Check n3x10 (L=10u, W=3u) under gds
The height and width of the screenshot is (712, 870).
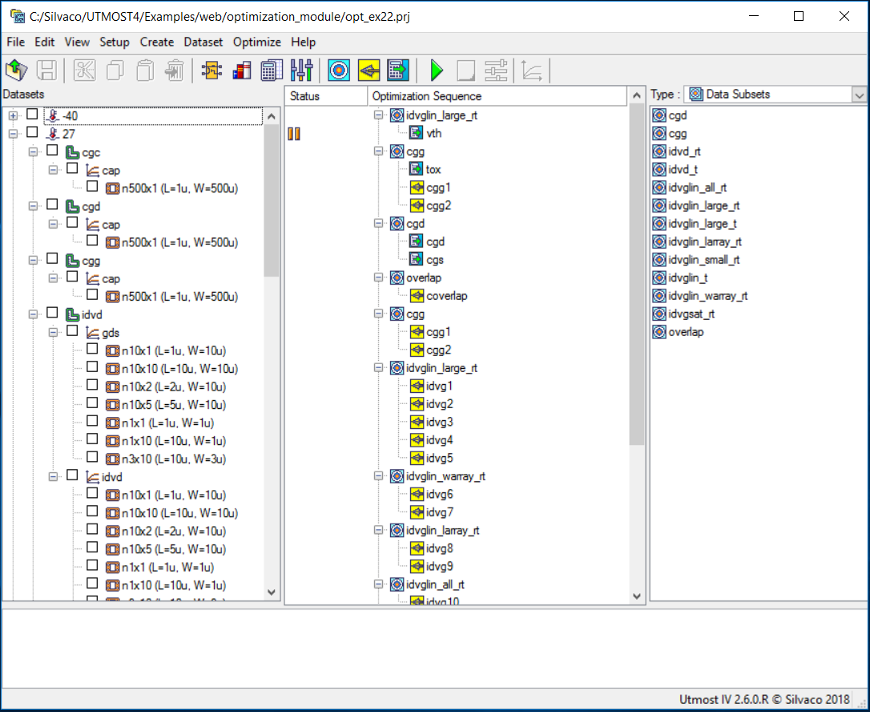point(92,457)
